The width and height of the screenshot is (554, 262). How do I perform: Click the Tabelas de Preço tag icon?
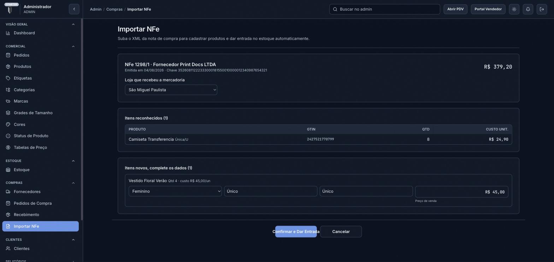point(8,147)
